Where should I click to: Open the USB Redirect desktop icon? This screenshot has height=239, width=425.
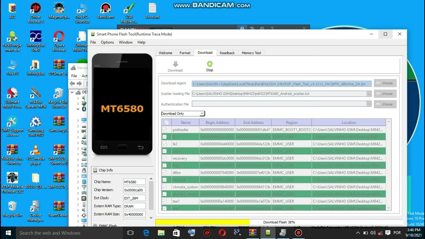click(129, 13)
